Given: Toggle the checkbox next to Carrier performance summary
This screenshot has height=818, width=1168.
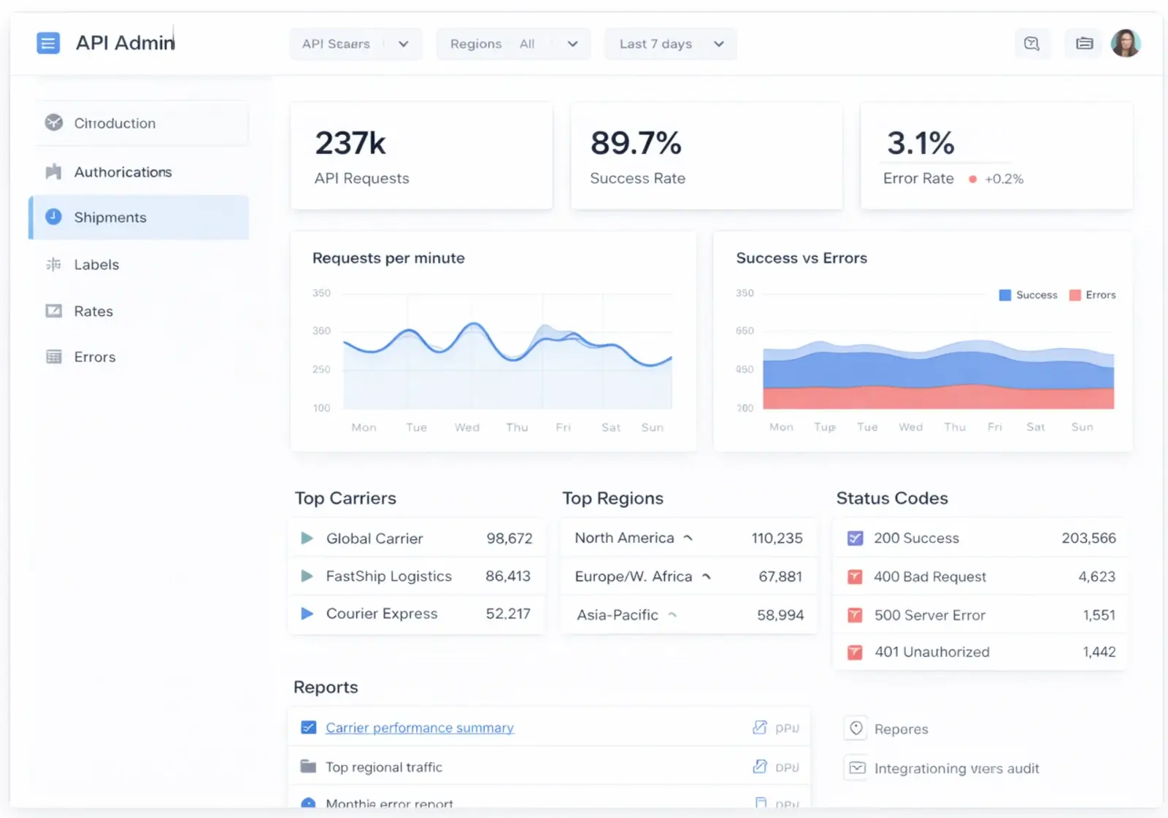Looking at the screenshot, I should pyautogui.click(x=308, y=727).
